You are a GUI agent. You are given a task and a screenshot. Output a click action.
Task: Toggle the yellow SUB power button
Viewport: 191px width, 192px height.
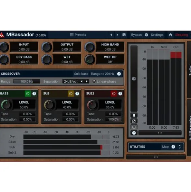click(71, 94)
